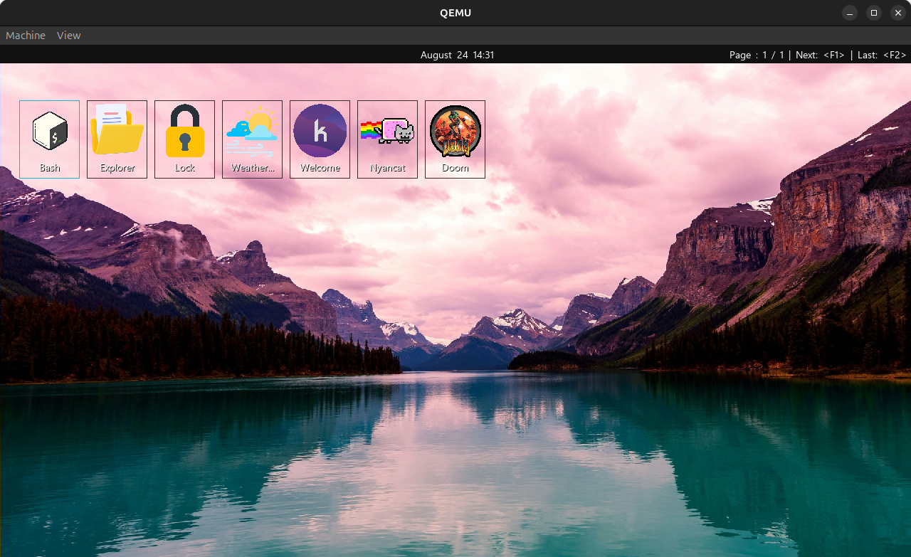Start the Nyancat rainbow cat icon
Screen dimensions: 911x557
point(387,132)
